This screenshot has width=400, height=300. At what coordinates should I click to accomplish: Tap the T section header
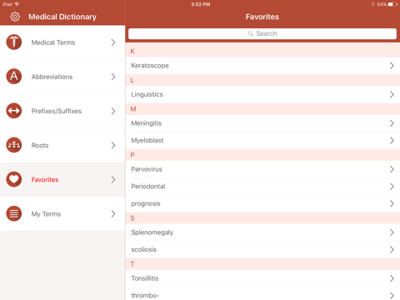[x=262, y=264]
